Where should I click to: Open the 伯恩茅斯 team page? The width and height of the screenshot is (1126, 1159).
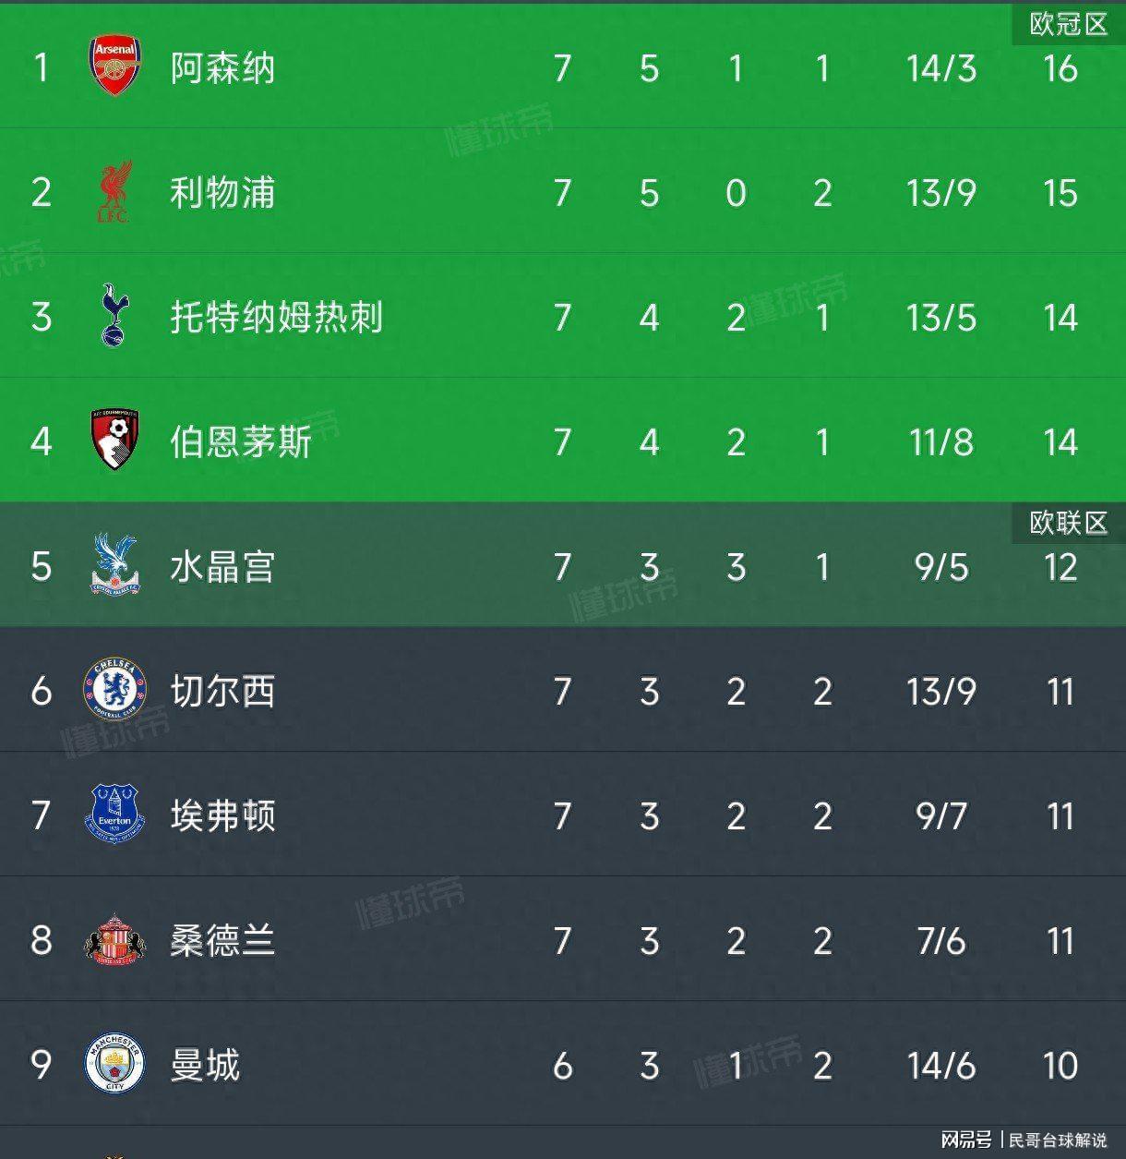click(241, 442)
